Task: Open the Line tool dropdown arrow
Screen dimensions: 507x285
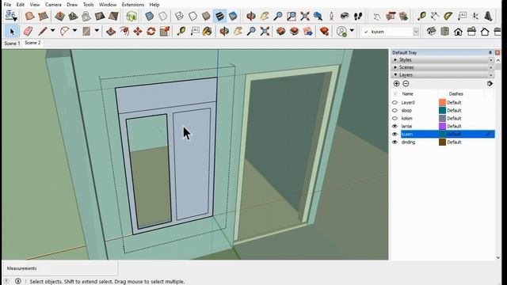Action: tap(52, 31)
